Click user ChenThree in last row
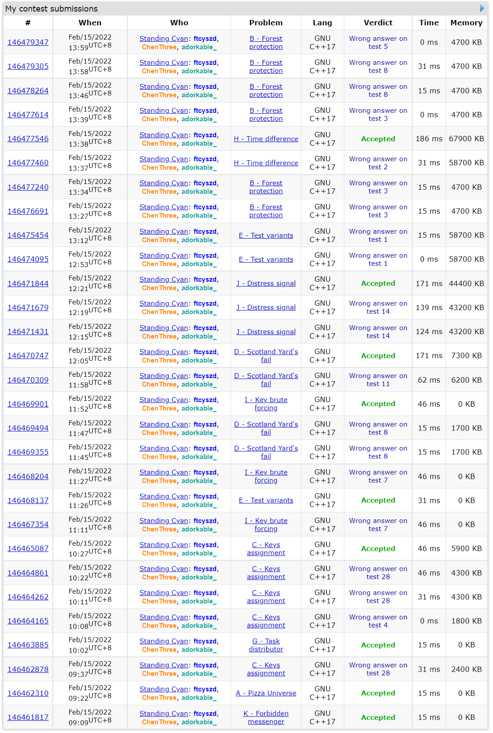This screenshot has height=733, width=493. 159,722
